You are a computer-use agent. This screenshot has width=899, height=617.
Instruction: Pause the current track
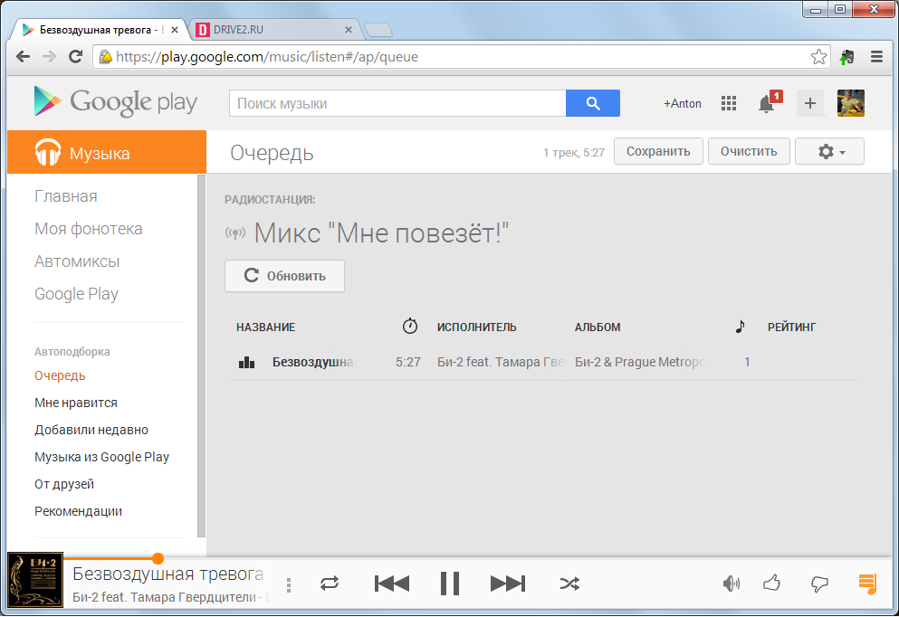pos(449,584)
